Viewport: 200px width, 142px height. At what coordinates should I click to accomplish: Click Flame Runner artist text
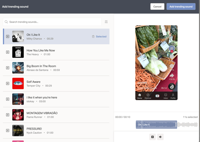pos(34,117)
